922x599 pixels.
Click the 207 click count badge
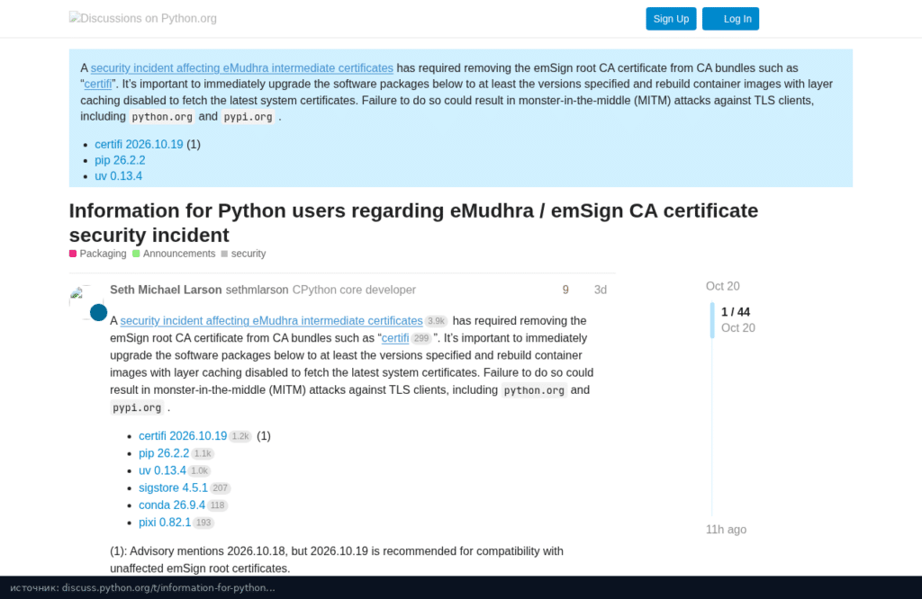tap(220, 488)
